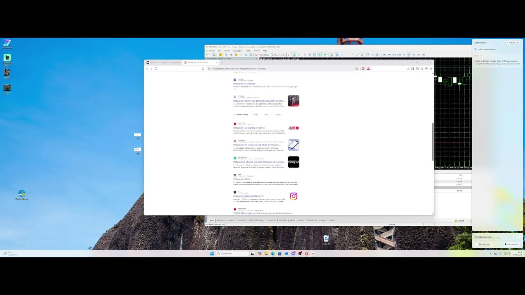Click the red carpet photo thumbnail
The height and width of the screenshot is (295, 525).
coord(293,101)
